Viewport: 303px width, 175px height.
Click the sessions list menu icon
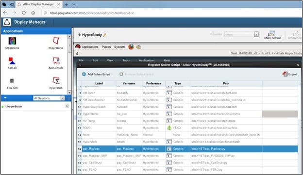coord(68,98)
